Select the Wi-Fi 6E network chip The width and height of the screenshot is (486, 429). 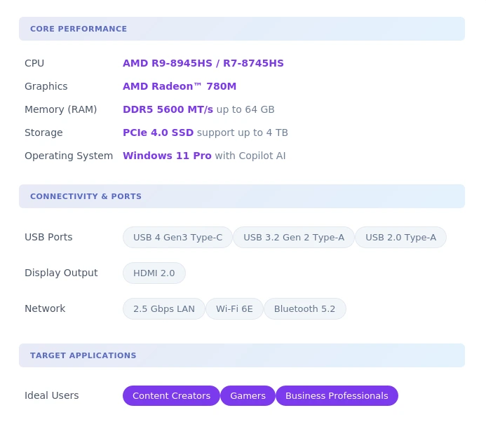[234, 308]
